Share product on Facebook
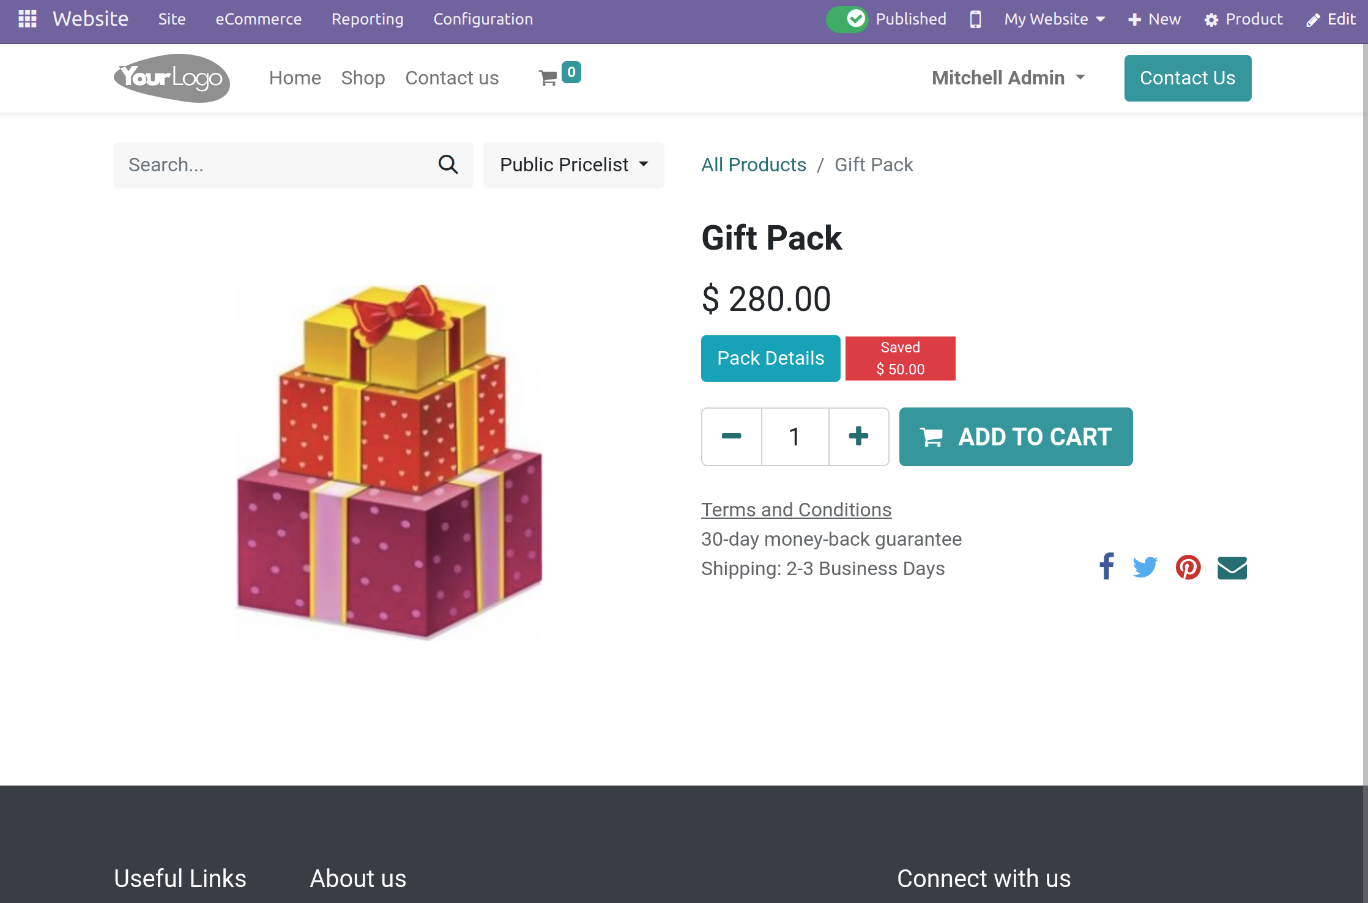Screen dimensions: 1368x903 [x=1106, y=567]
